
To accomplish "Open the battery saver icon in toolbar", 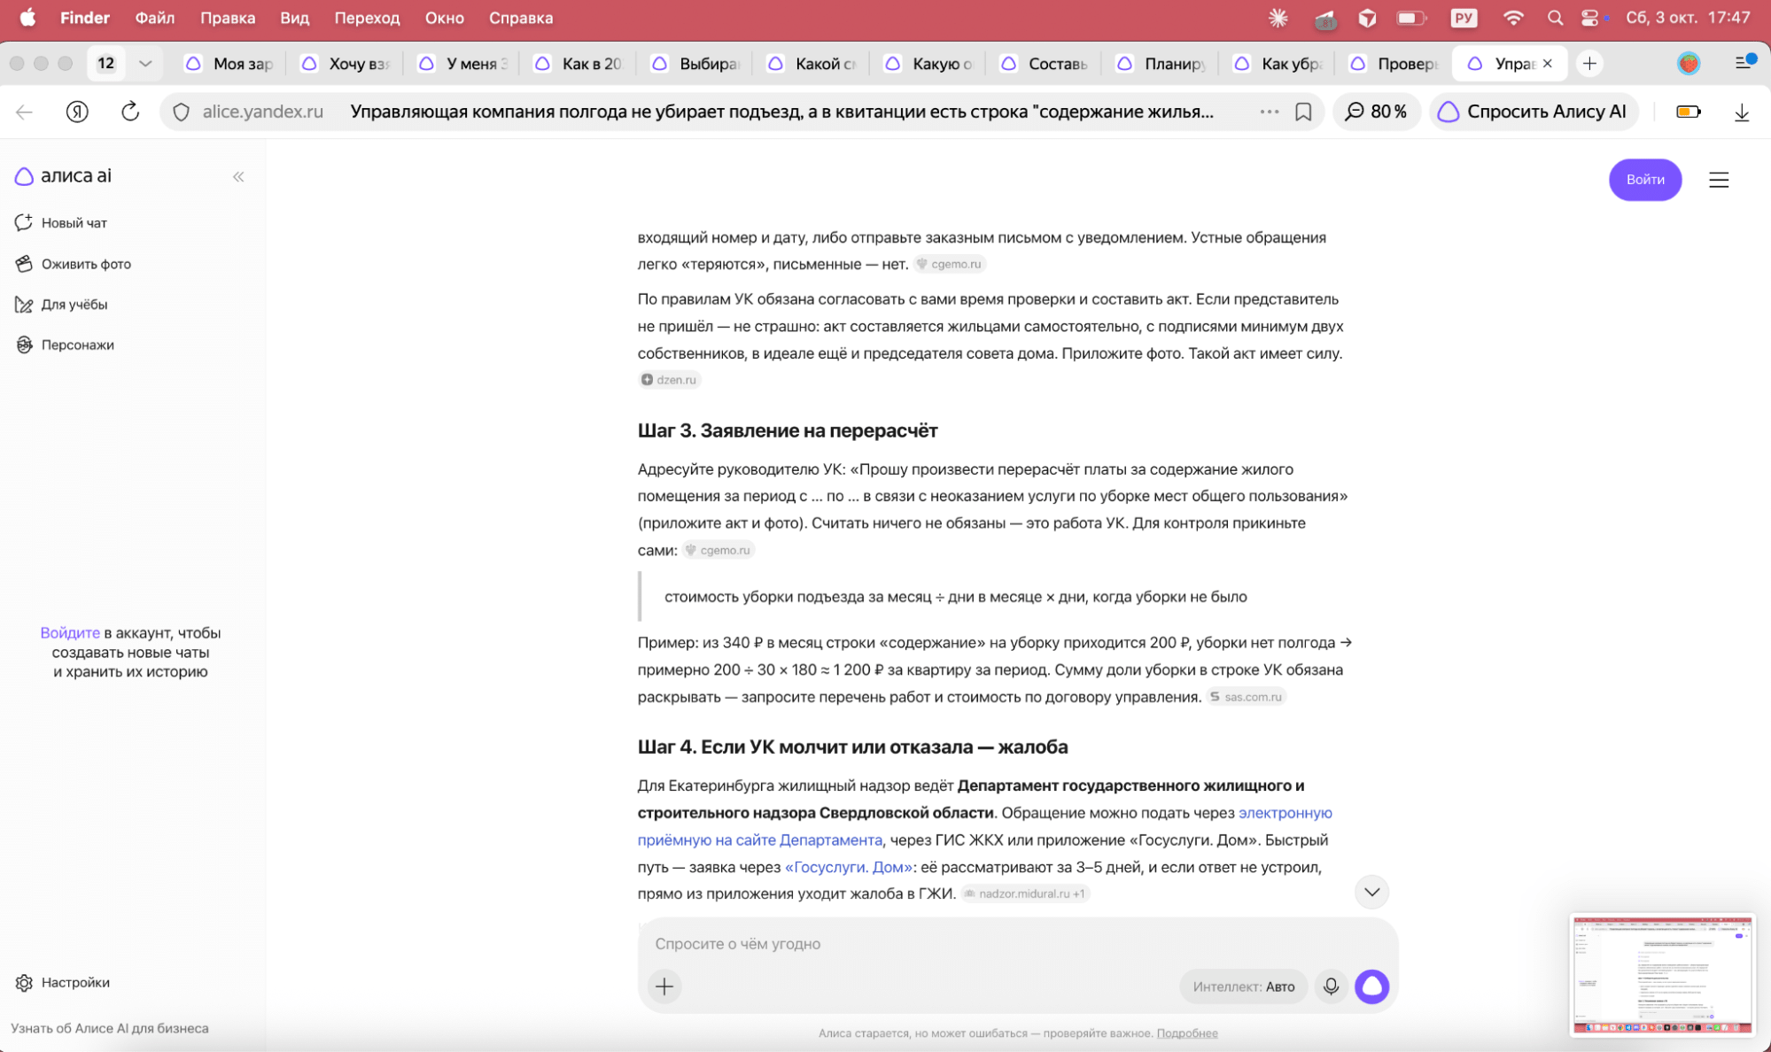I will click(x=1689, y=112).
